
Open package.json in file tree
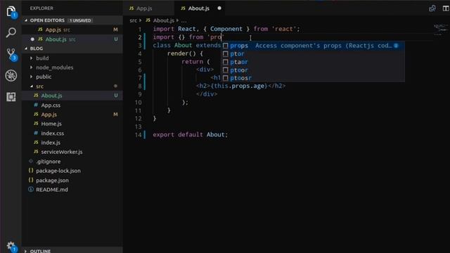[72, 180]
